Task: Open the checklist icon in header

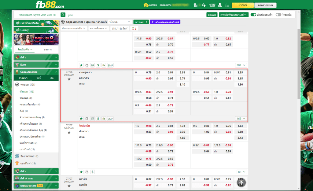Action: point(227,5)
